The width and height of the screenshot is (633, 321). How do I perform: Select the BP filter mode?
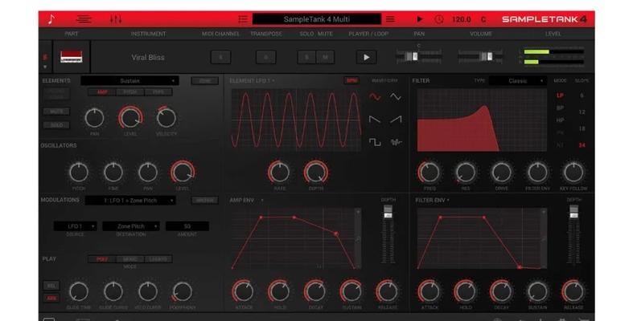pyautogui.click(x=560, y=108)
